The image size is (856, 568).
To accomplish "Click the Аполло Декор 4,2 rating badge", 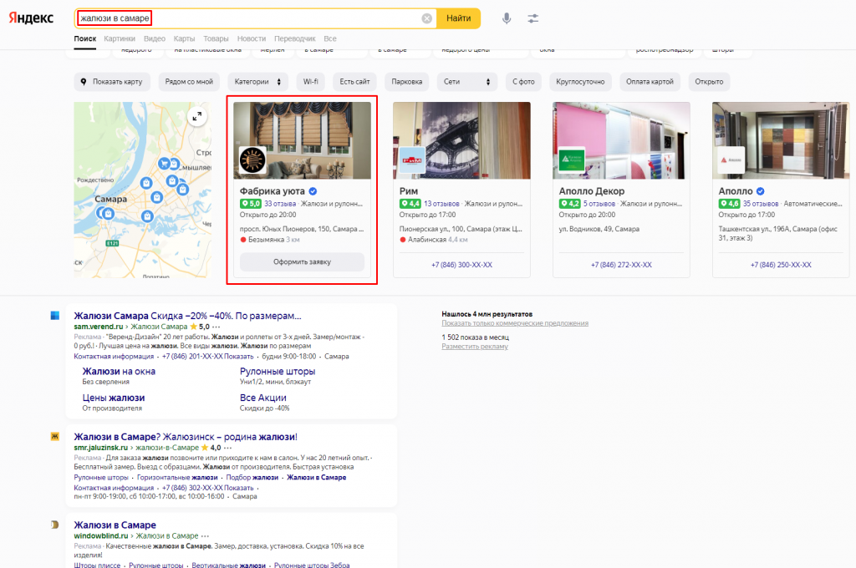I will pyautogui.click(x=569, y=204).
